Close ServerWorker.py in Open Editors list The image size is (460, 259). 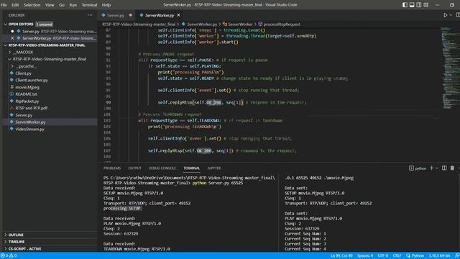coord(12,38)
